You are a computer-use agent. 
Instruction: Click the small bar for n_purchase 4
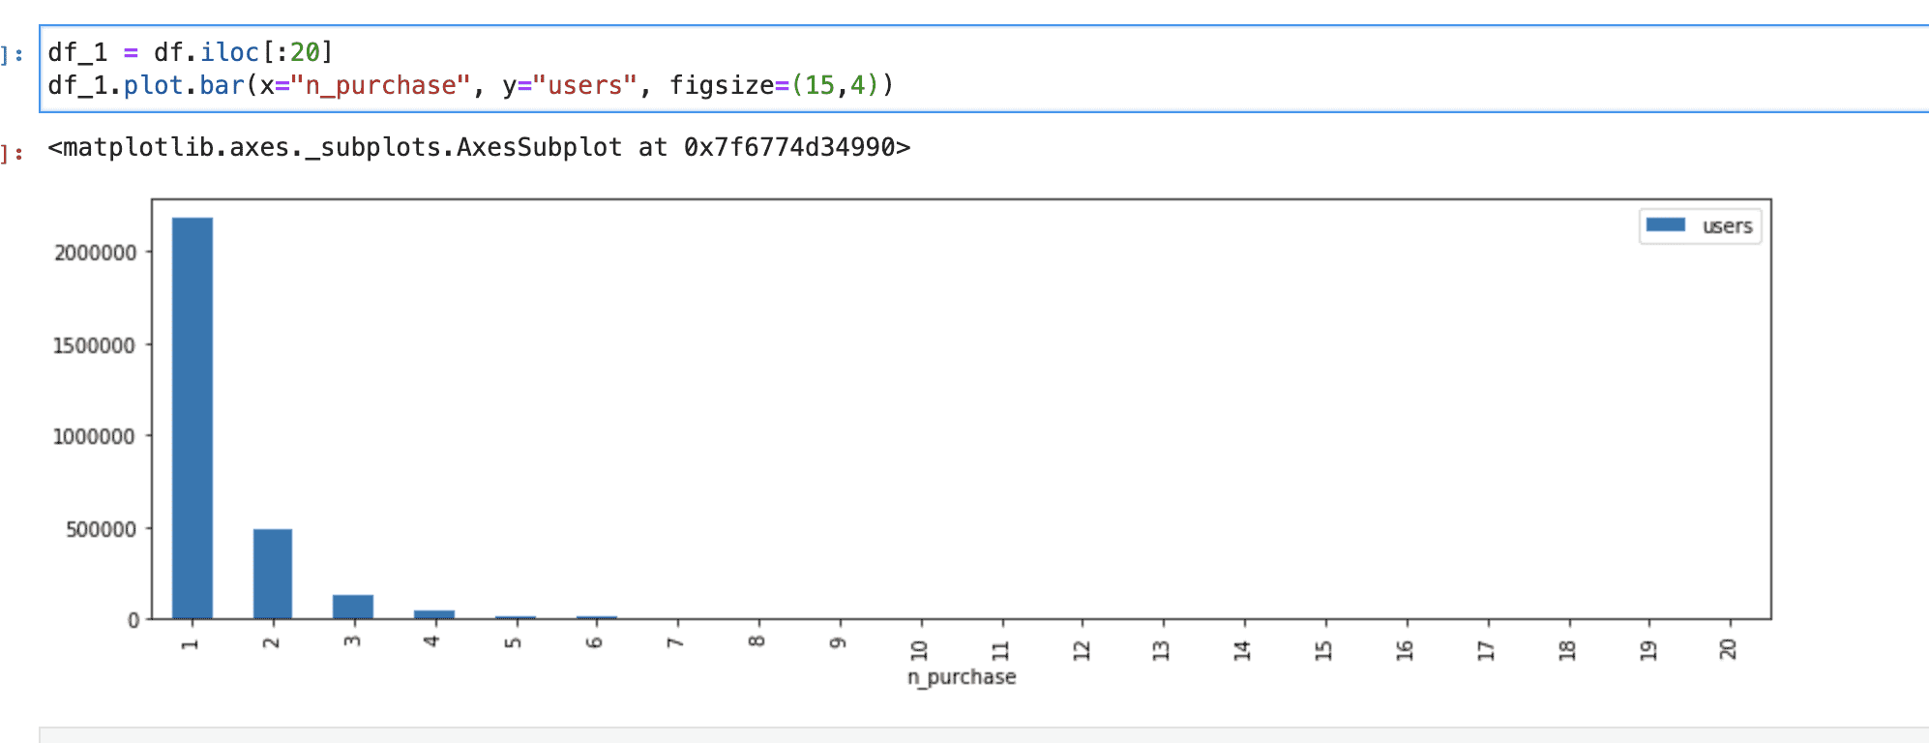pos(433,614)
